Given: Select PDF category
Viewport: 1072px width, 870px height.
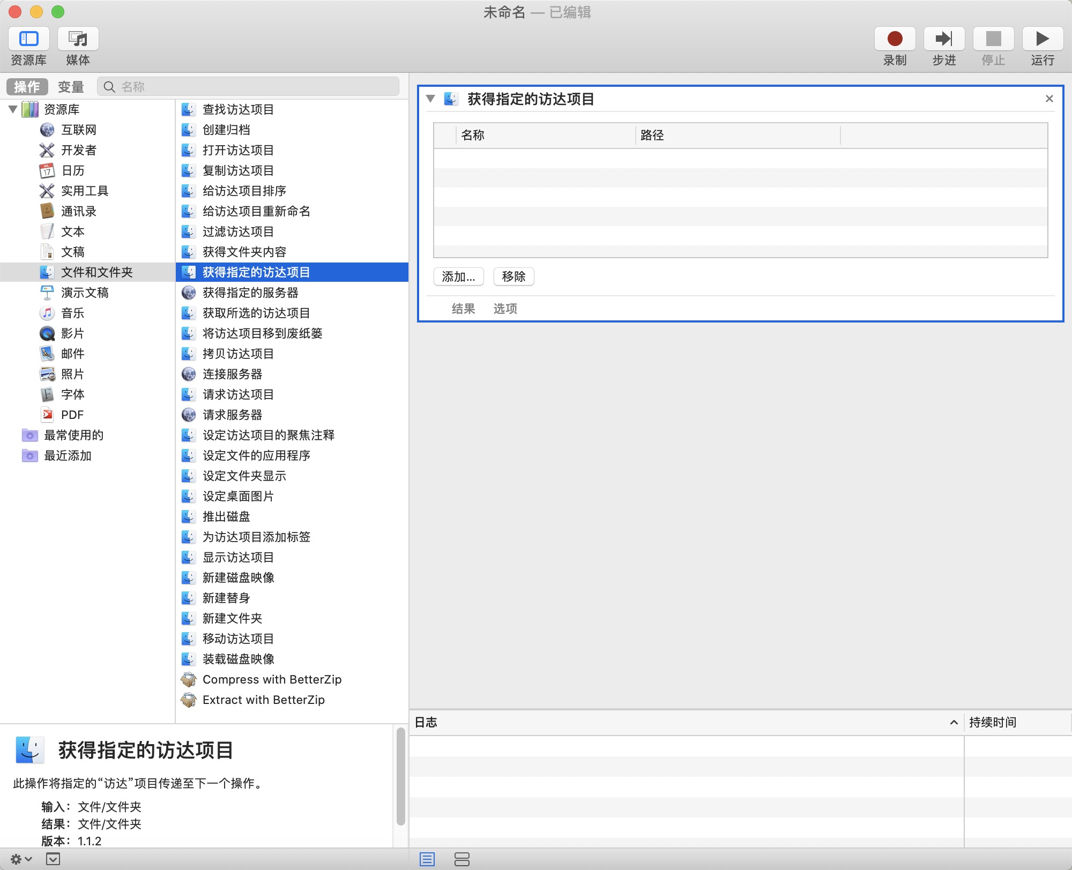Looking at the screenshot, I should click(72, 415).
